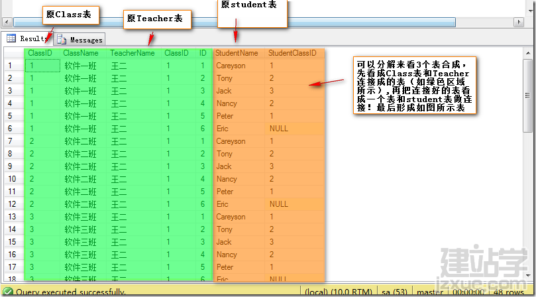
Task: Click the Results tab grid icon
Action: coord(11,38)
